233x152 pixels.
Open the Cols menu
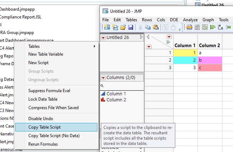click(161, 20)
